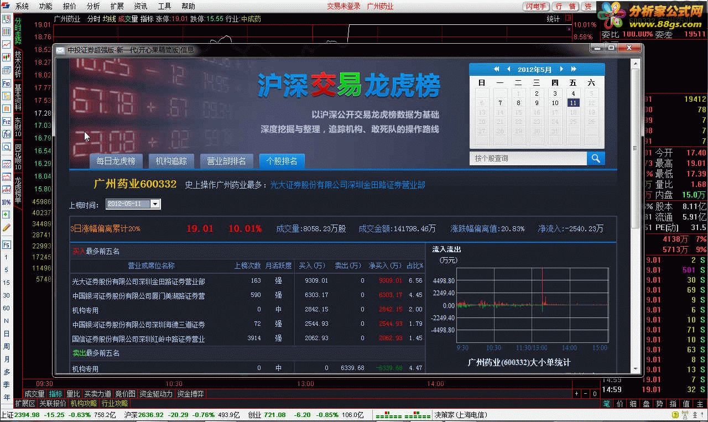Click the 0 reset button below chart
This screenshot has width=708, height=422.
pos(595,394)
